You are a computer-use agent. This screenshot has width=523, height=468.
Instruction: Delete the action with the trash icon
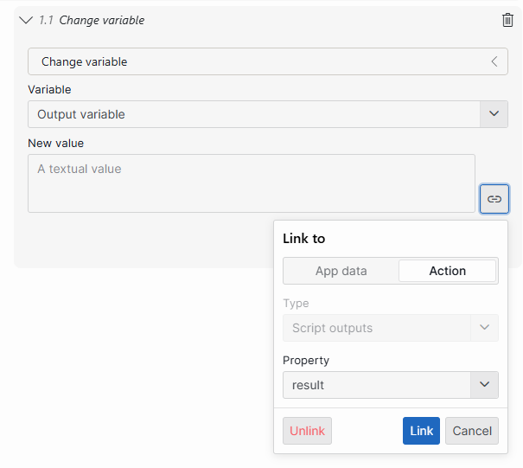tap(507, 20)
